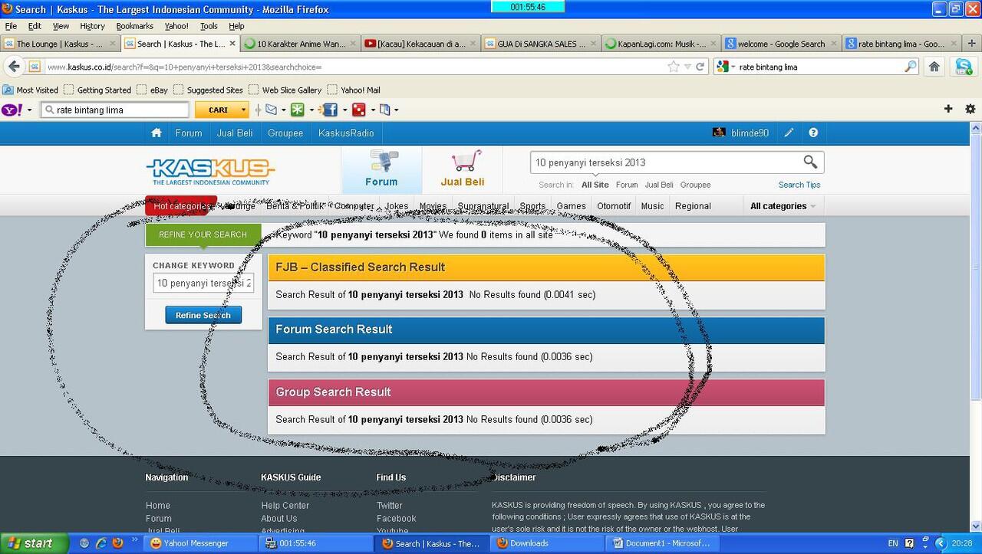This screenshot has height=554, width=982.
Task: Open the Supranatural category link
Action: click(483, 206)
